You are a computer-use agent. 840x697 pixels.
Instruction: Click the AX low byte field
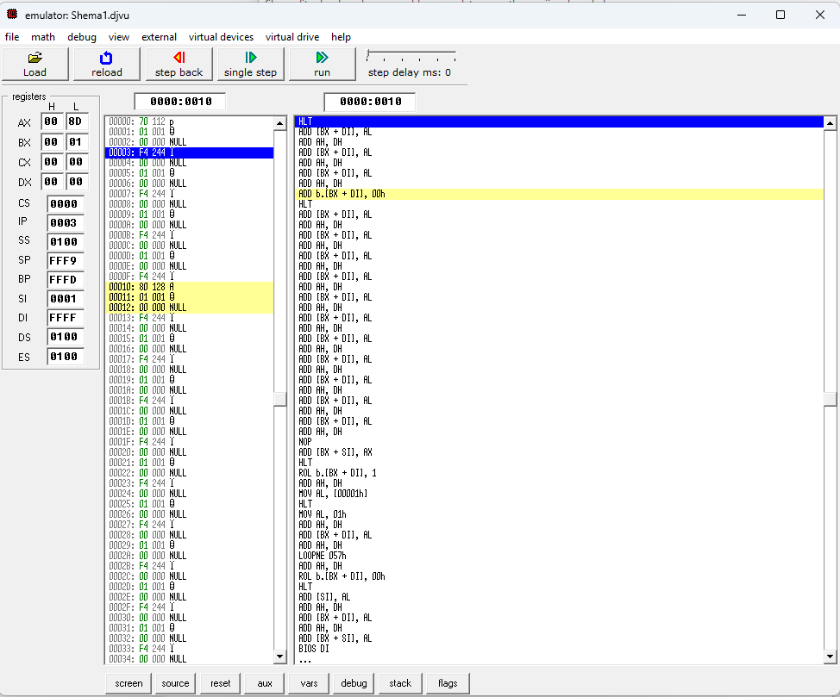(76, 121)
